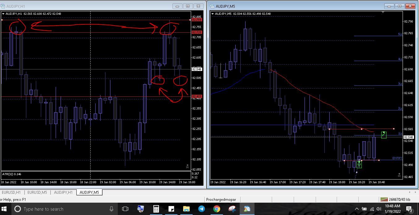Select the green up-arrow object on the M5 chart

point(359,164)
